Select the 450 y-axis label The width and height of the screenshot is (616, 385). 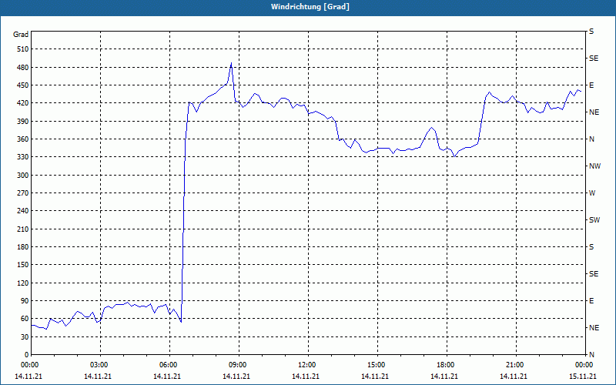23,85
